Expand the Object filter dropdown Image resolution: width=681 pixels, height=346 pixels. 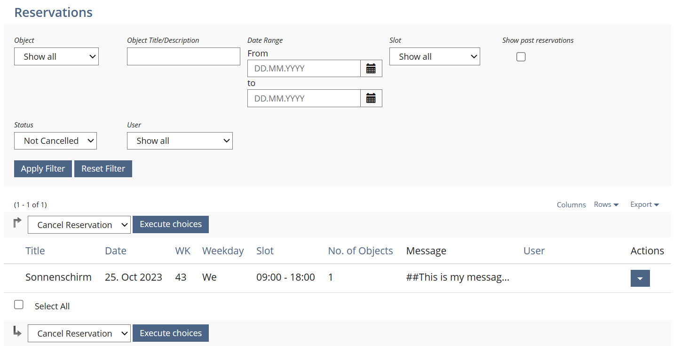point(56,56)
